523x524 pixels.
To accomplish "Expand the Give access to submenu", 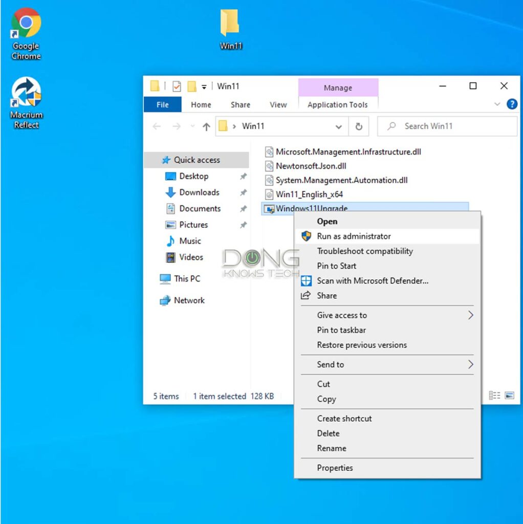I will tap(387, 315).
